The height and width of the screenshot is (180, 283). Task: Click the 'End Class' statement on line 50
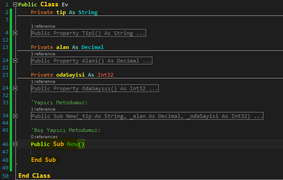34,175
